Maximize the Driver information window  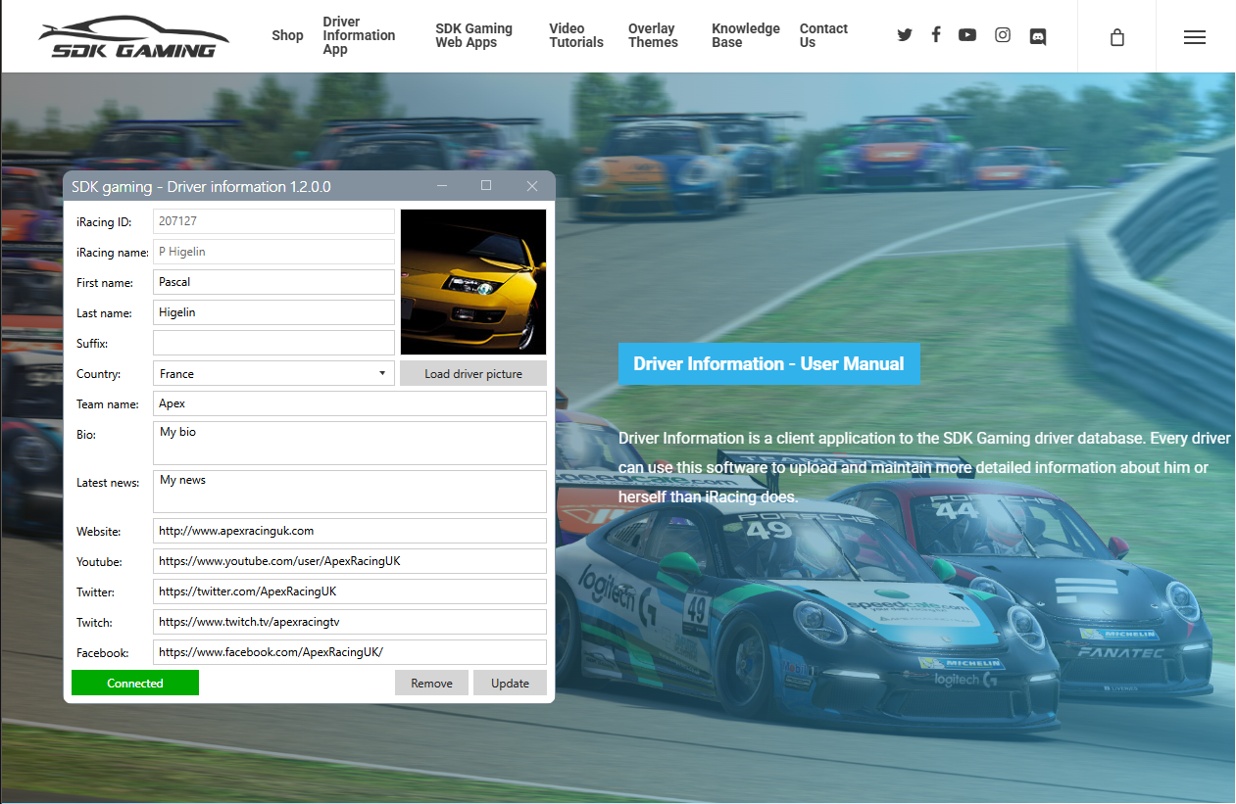(486, 186)
